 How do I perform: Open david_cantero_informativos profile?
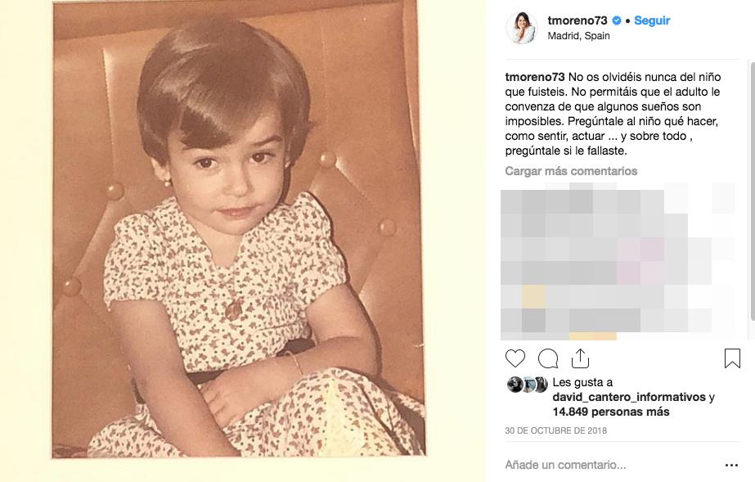(x=629, y=397)
